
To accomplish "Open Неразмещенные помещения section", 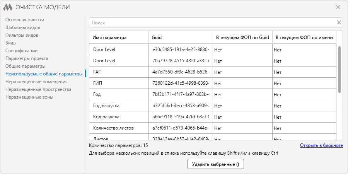I will (x=36, y=82).
